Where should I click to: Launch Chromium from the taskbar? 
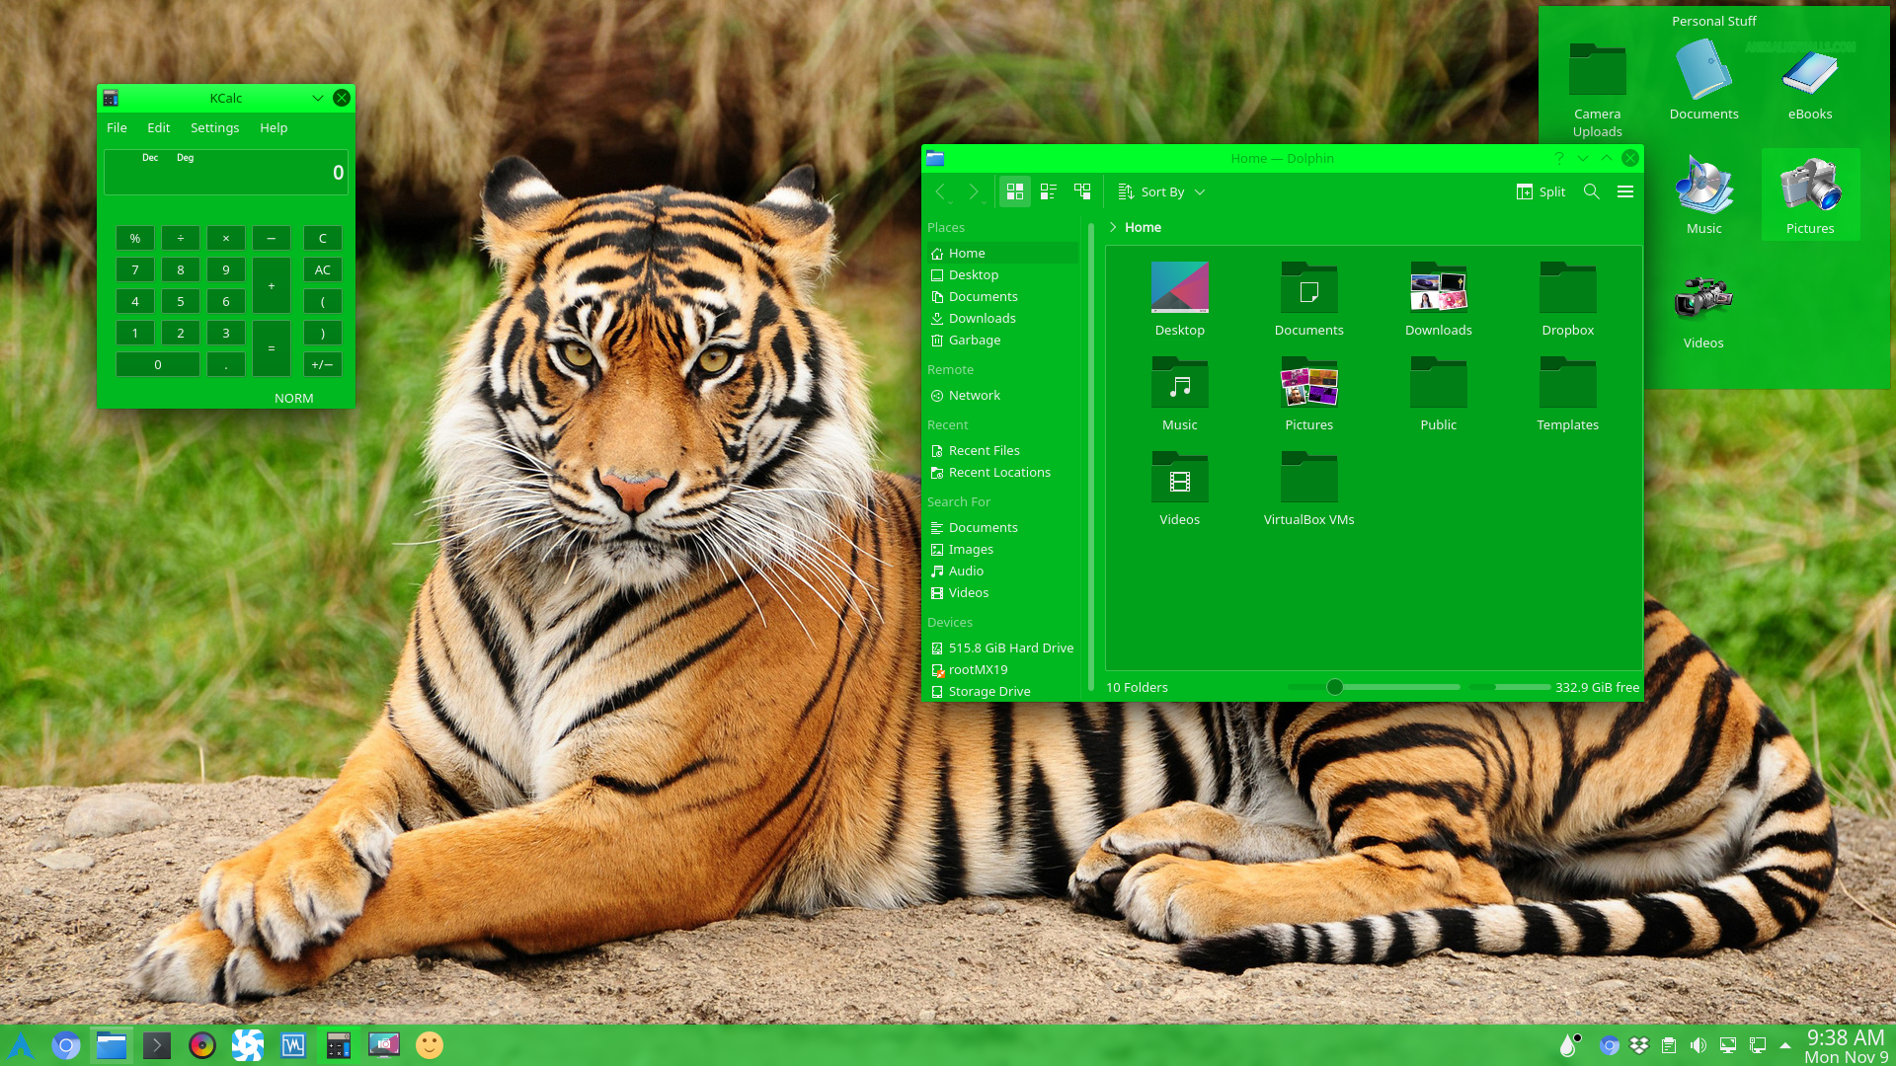66,1045
